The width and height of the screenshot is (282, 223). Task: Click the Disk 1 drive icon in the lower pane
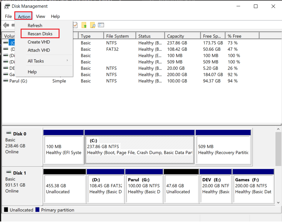tap(8, 173)
